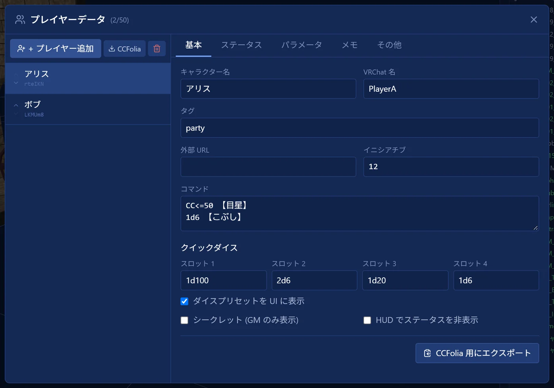
Task: Click the rteIKN player ID text
Action: pos(34,84)
